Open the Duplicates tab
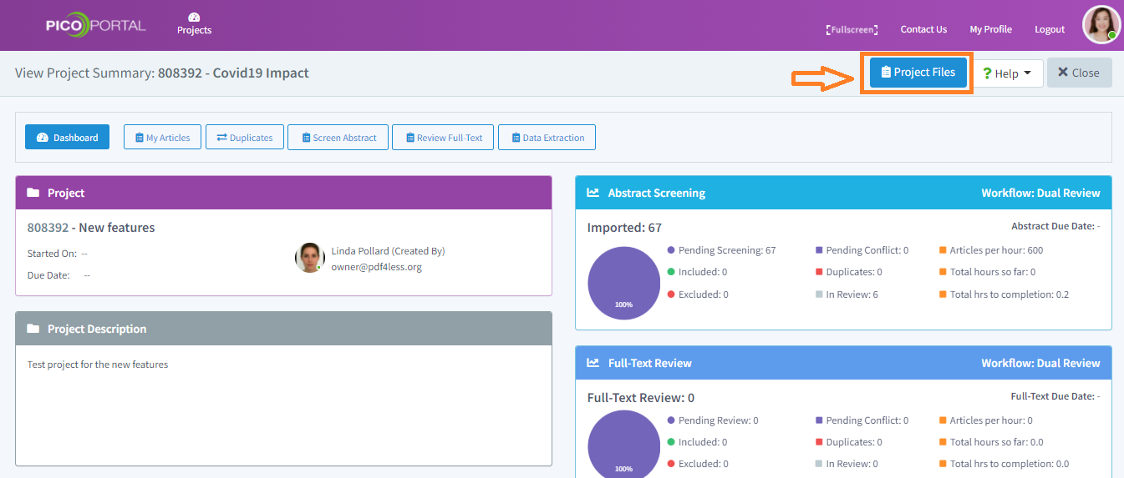This screenshot has height=478, width=1124. (245, 138)
